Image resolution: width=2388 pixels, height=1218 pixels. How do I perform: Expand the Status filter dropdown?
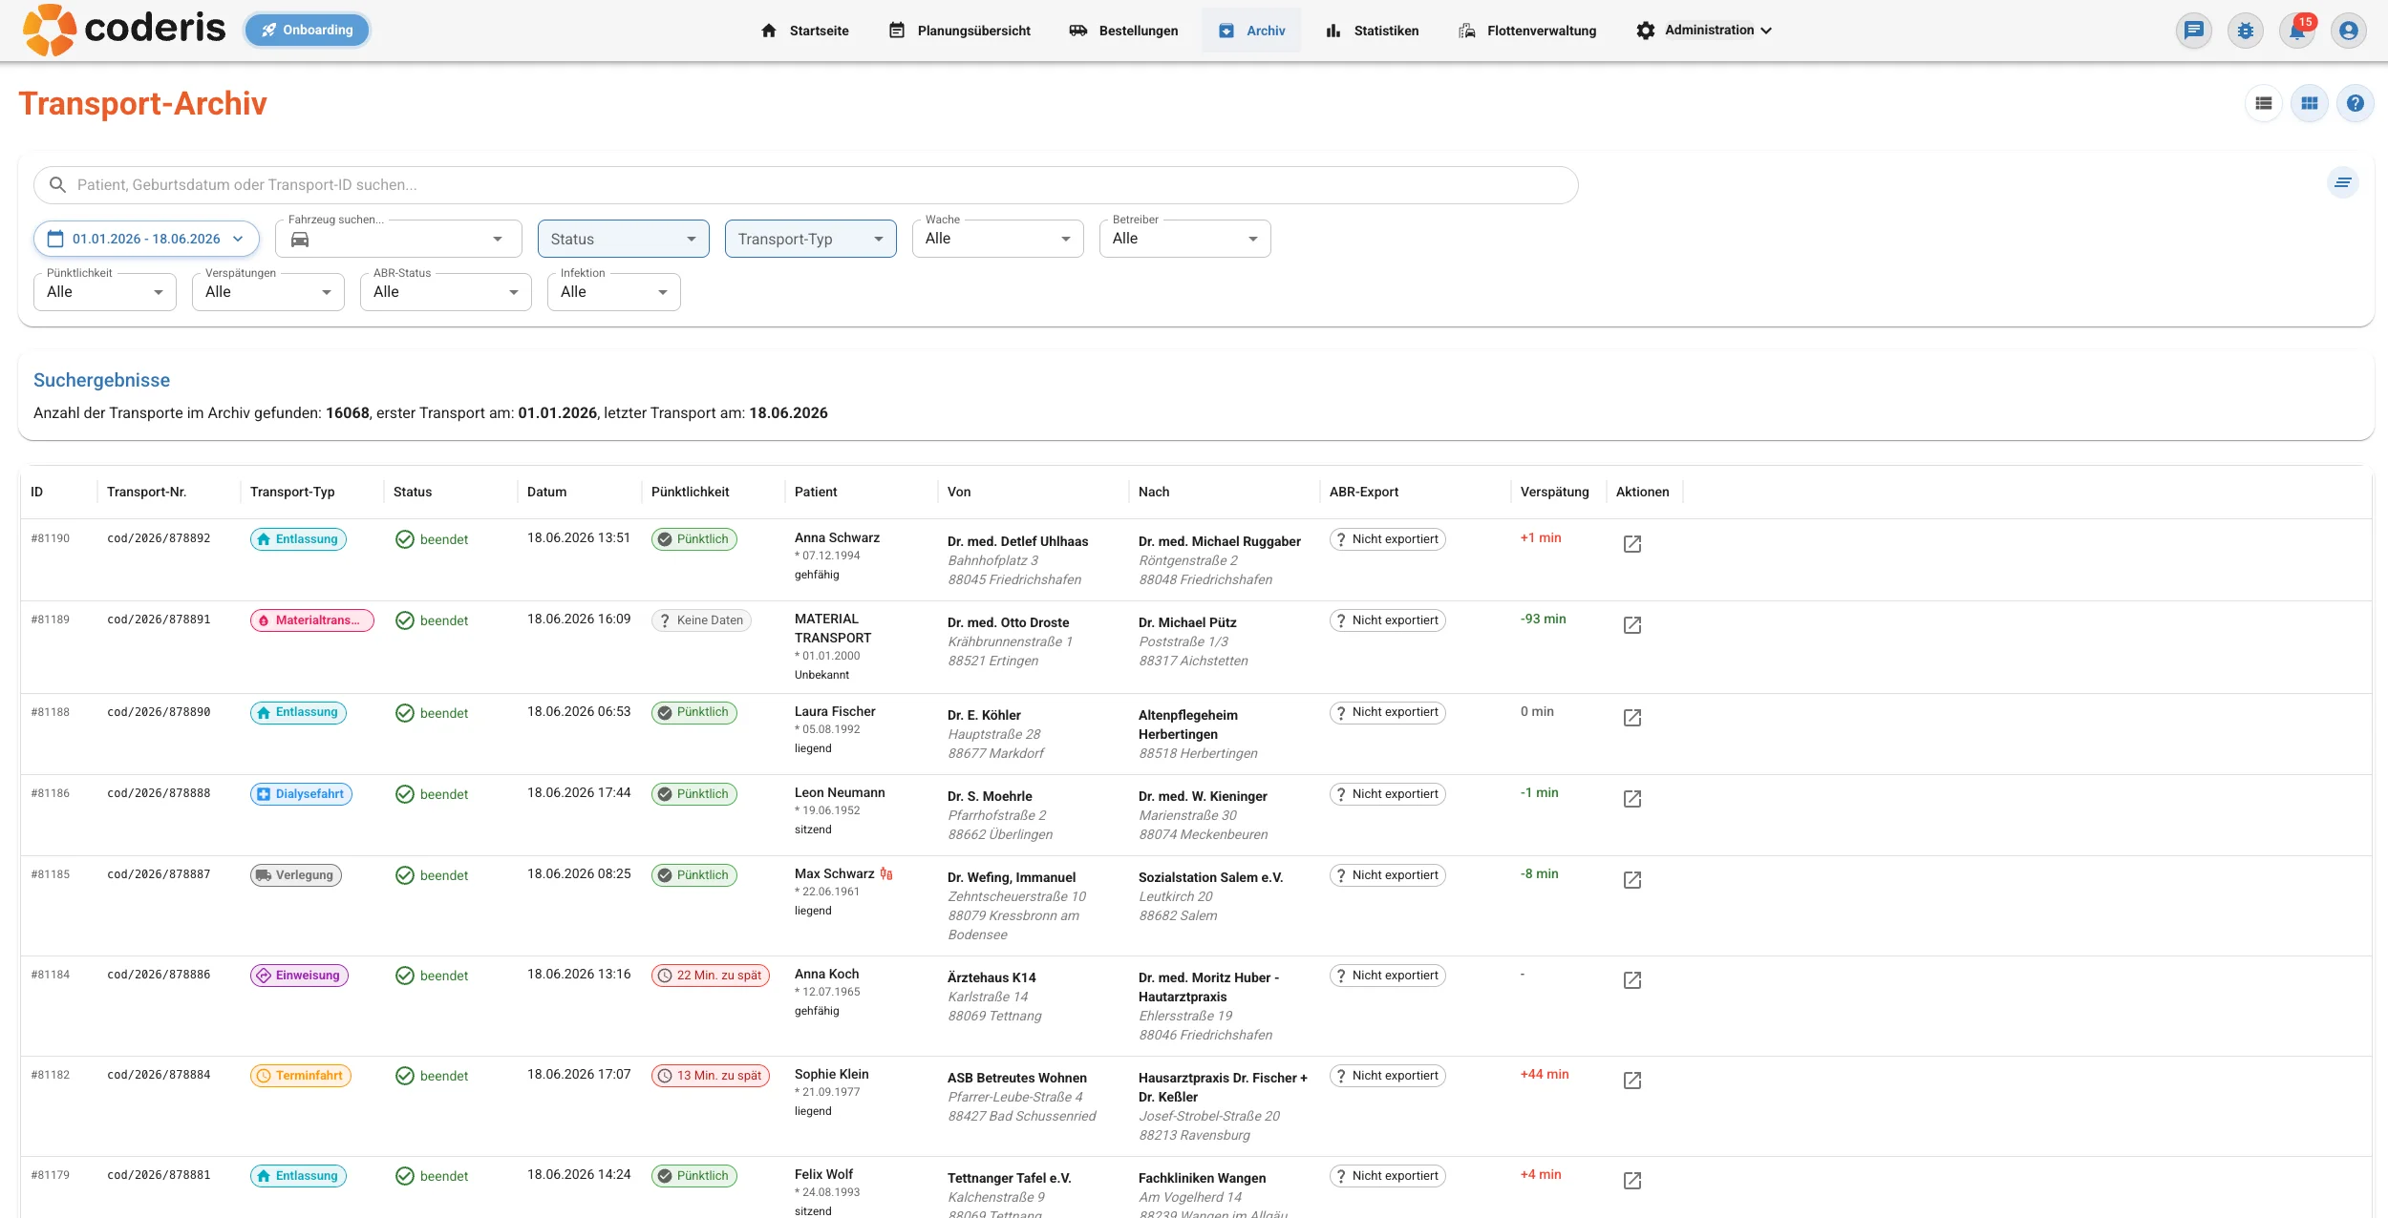pyautogui.click(x=623, y=239)
